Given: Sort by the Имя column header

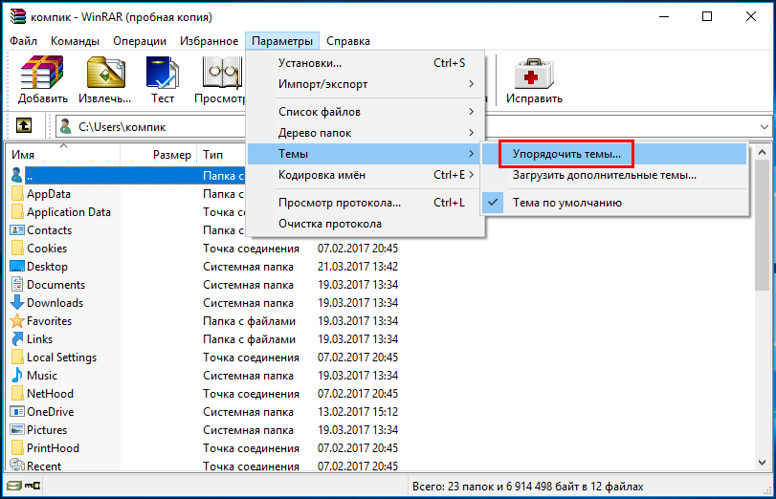Looking at the screenshot, I should coord(63,155).
